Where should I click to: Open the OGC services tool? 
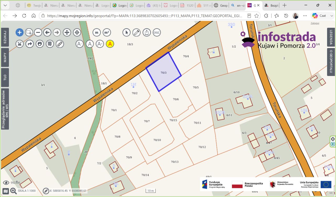[x=157, y=32]
